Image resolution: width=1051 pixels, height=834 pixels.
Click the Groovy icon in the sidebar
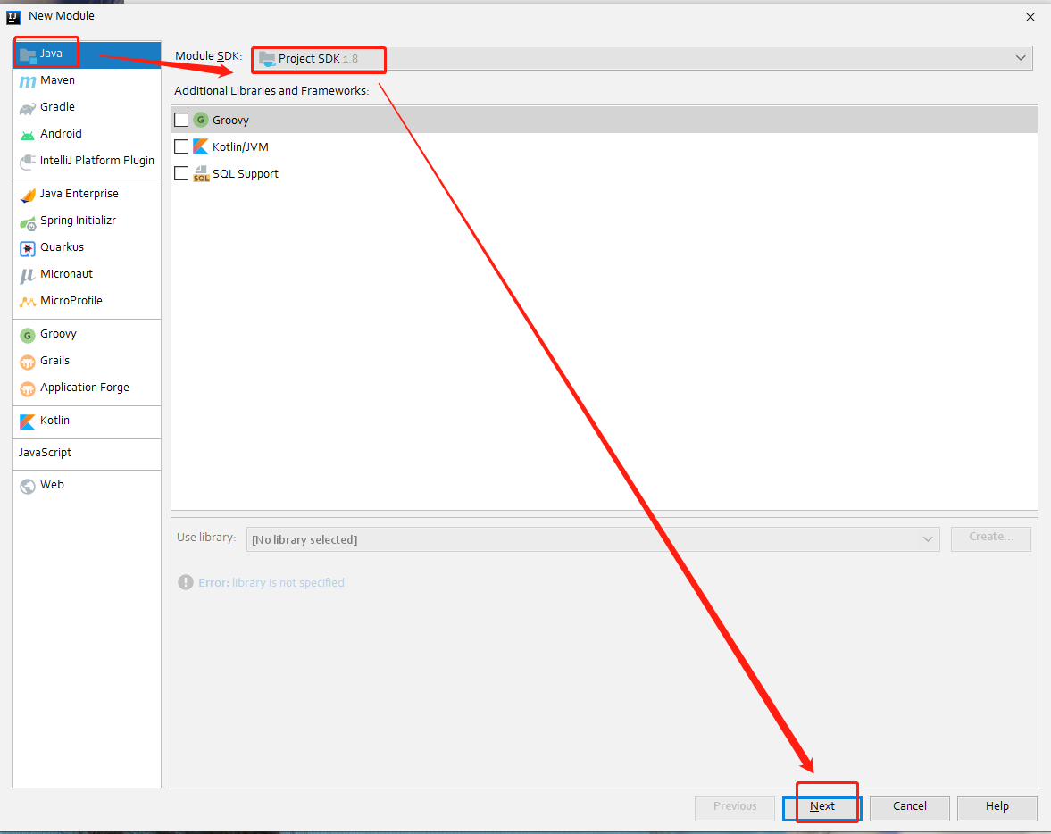[28, 335]
